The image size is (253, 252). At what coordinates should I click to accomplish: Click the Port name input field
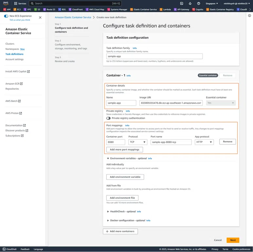click(x=171, y=142)
